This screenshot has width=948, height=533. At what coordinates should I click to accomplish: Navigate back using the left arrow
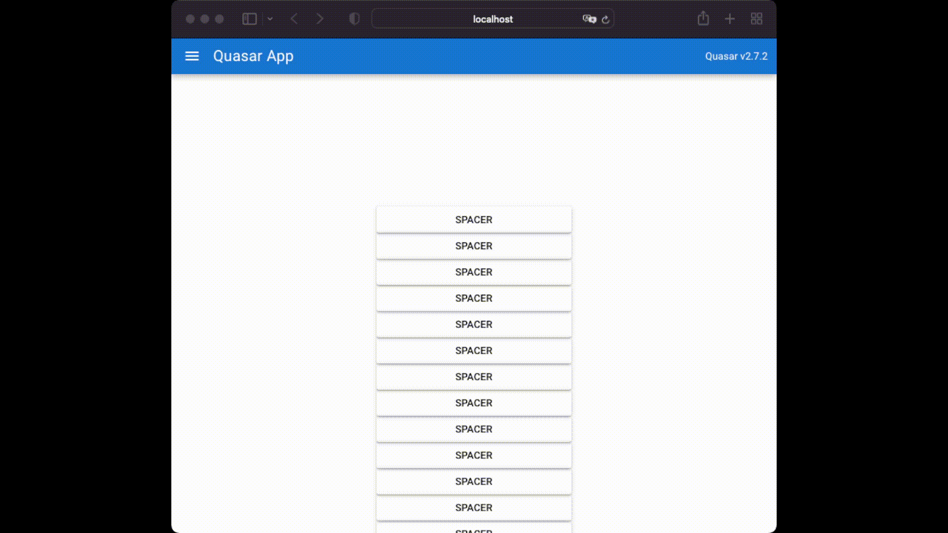click(294, 19)
